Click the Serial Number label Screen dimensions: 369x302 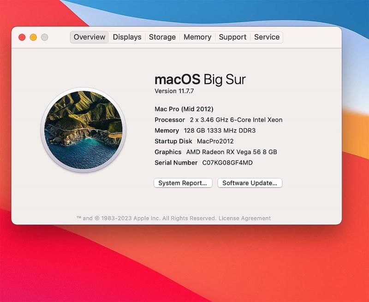coord(176,163)
